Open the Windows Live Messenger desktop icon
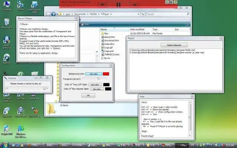The height and width of the screenshot is (148, 237). 21,131
